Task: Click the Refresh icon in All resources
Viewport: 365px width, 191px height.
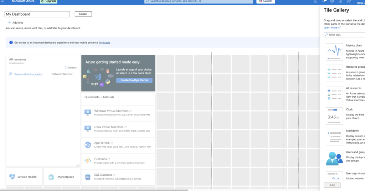Action: click(66, 68)
